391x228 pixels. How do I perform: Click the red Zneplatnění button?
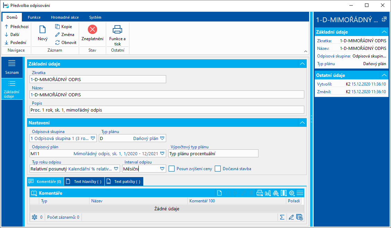tap(92, 33)
